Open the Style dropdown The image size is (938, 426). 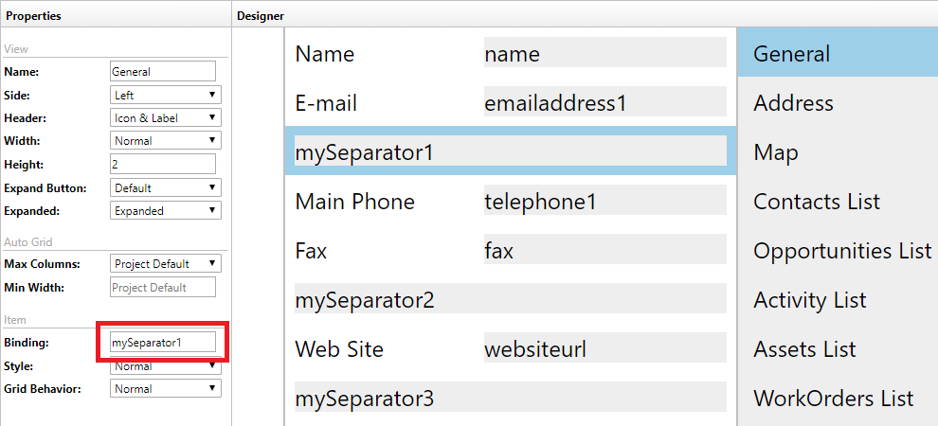coord(166,366)
